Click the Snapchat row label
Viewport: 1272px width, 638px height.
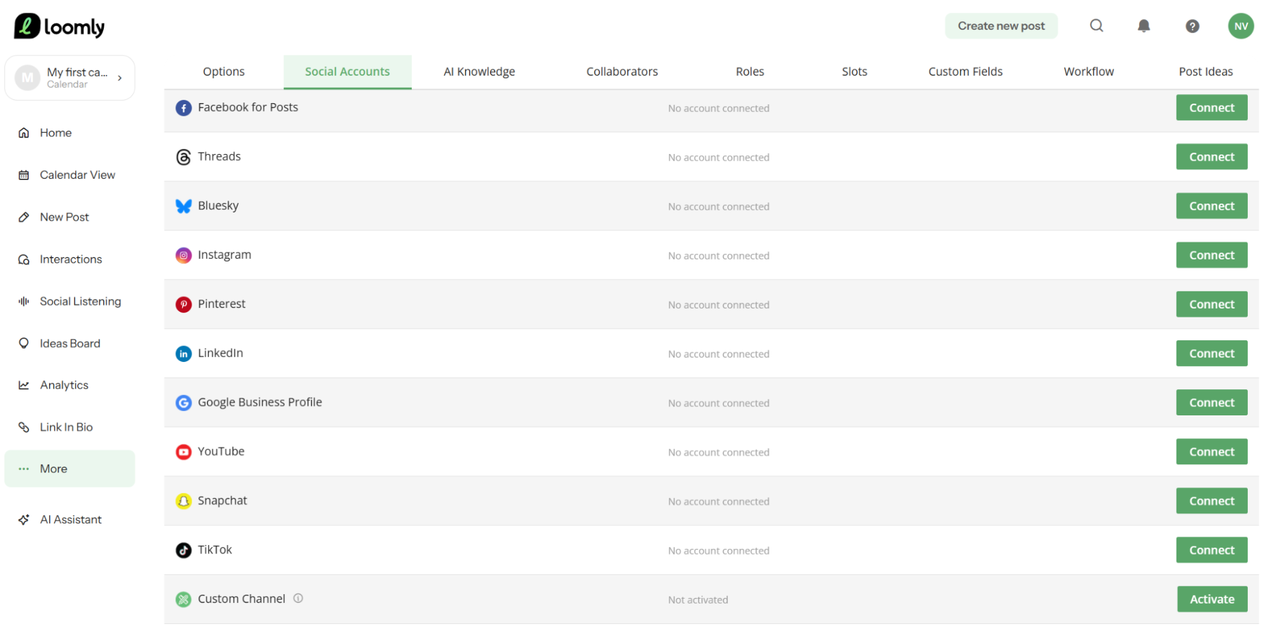click(222, 501)
